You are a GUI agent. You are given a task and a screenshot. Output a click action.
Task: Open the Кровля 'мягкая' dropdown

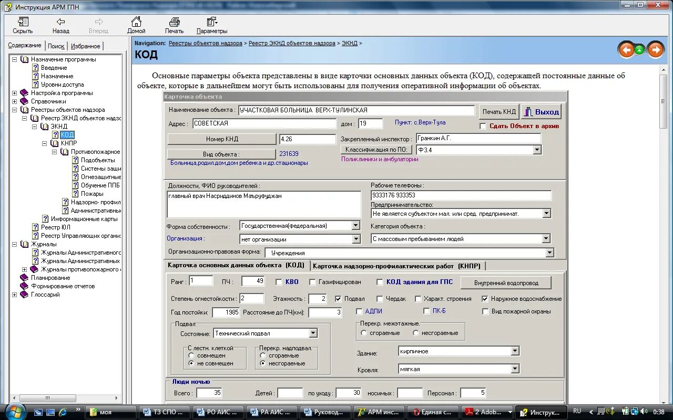pyautogui.click(x=515, y=369)
